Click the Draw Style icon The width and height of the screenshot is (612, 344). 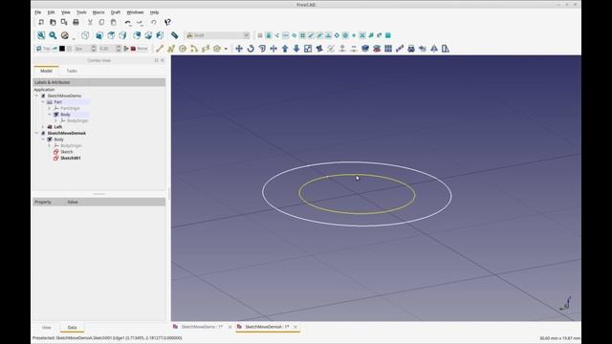(x=65, y=35)
